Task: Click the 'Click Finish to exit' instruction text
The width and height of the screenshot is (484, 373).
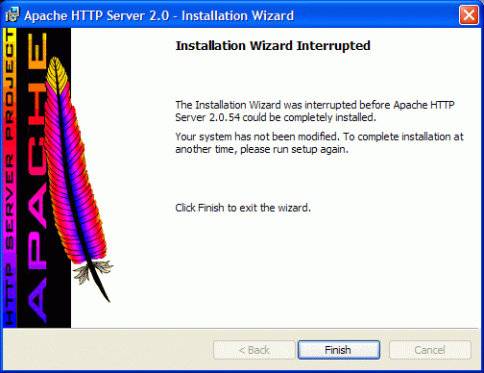Action: coord(243,208)
